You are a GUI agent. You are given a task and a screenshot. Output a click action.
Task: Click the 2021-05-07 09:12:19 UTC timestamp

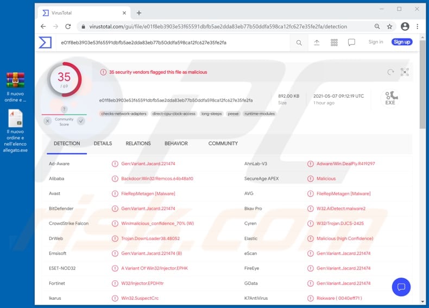coord(338,96)
